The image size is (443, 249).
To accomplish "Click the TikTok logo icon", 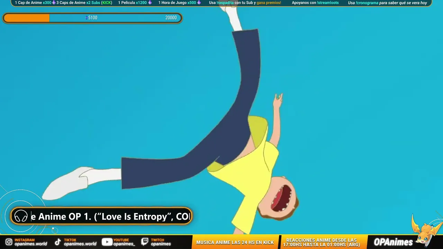I will pyautogui.click(x=58, y=242).
